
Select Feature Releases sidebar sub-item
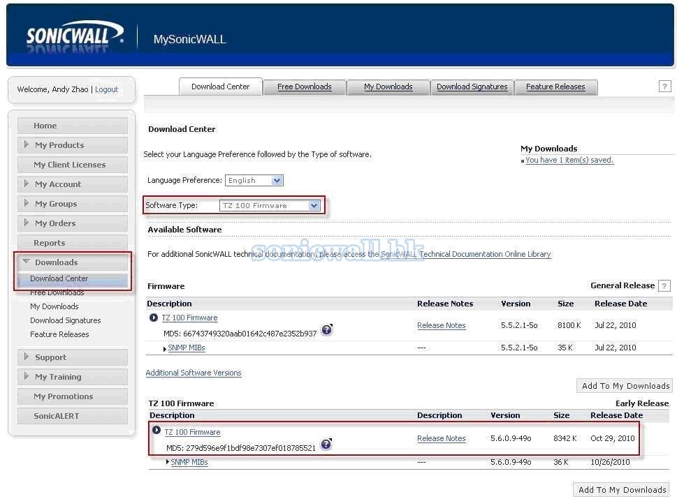click(59, 334)
